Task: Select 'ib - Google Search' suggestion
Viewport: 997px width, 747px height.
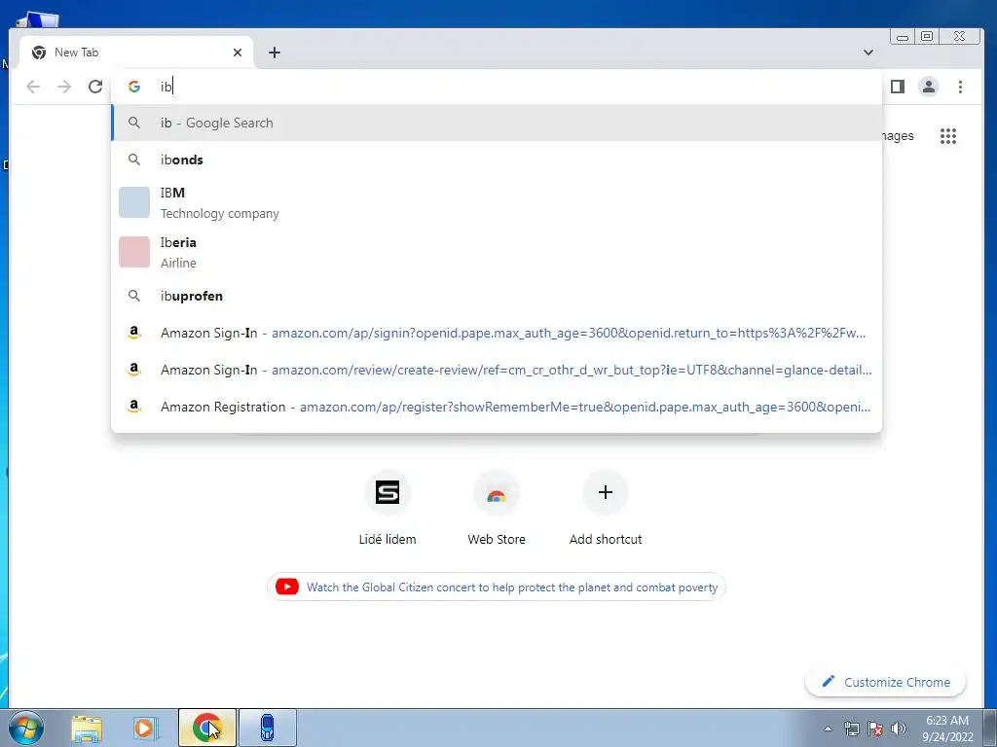Action: pos(497,123)
